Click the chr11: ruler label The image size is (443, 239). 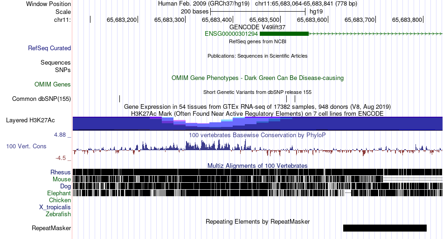[x=62, y=20]
